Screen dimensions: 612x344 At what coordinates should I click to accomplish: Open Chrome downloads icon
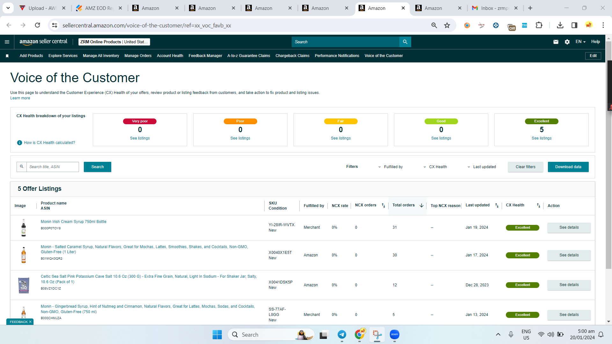tap(560, 25)
